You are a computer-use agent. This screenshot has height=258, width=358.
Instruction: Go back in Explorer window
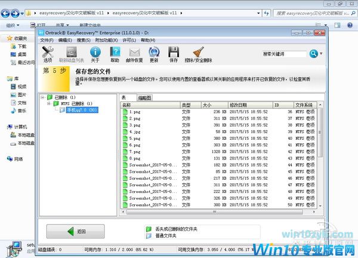(x=5, y=13)
